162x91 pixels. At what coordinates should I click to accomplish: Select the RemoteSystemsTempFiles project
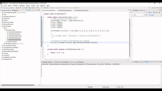tap(11, 51)
